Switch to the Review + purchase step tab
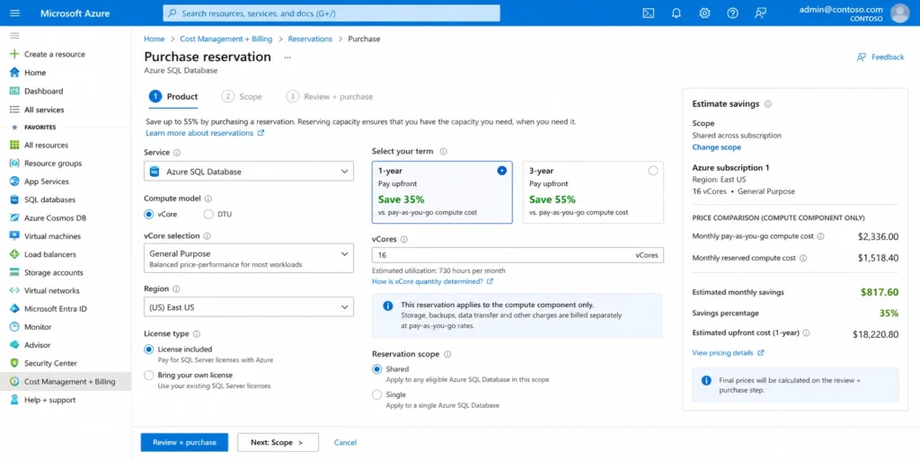The height and width of the screenshot is (460, 920). (329, 97)
